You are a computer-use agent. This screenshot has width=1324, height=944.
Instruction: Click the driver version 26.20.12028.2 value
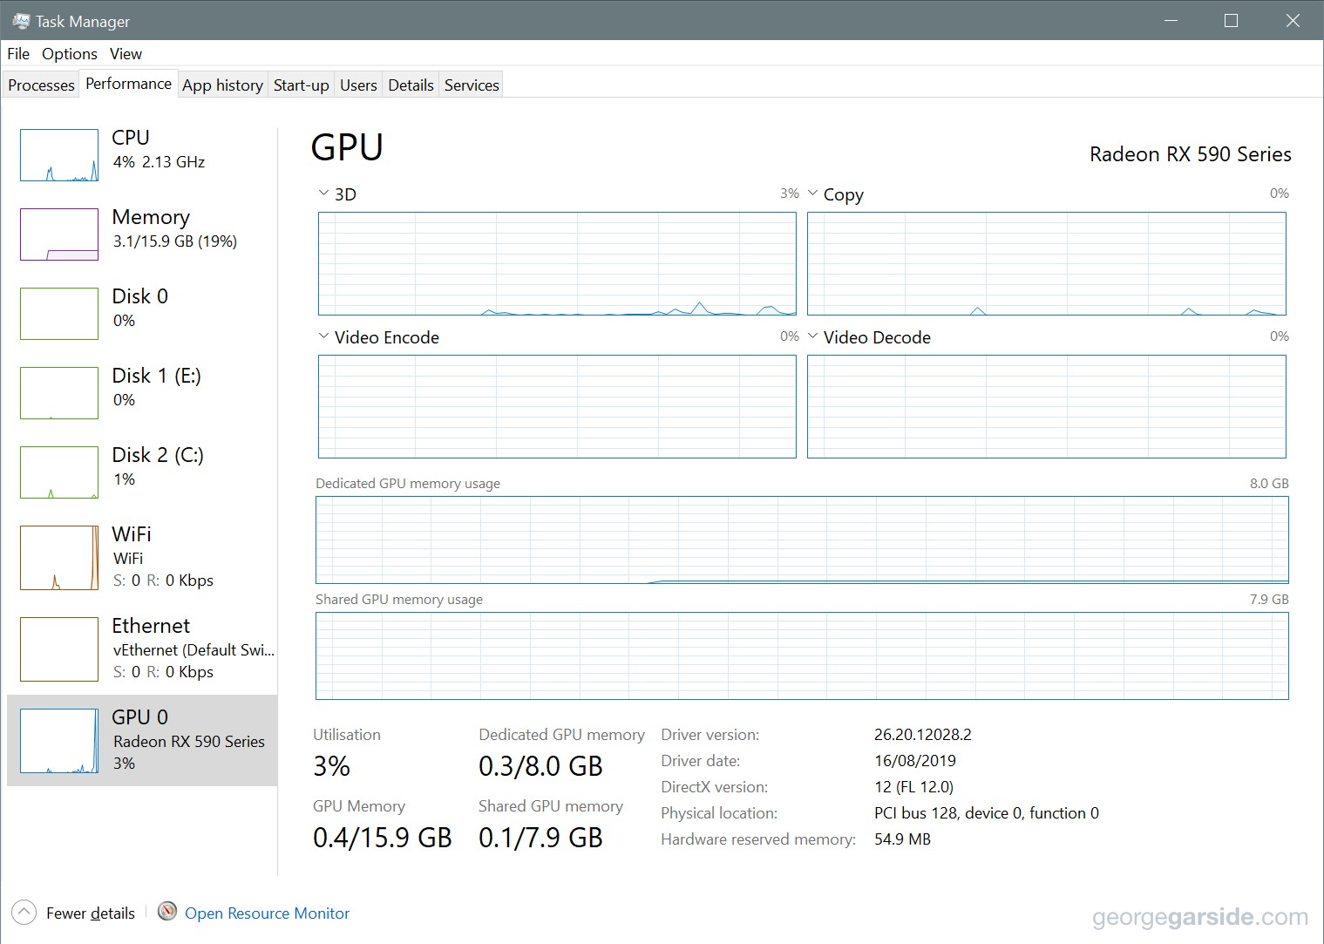(x=923, y=735)
